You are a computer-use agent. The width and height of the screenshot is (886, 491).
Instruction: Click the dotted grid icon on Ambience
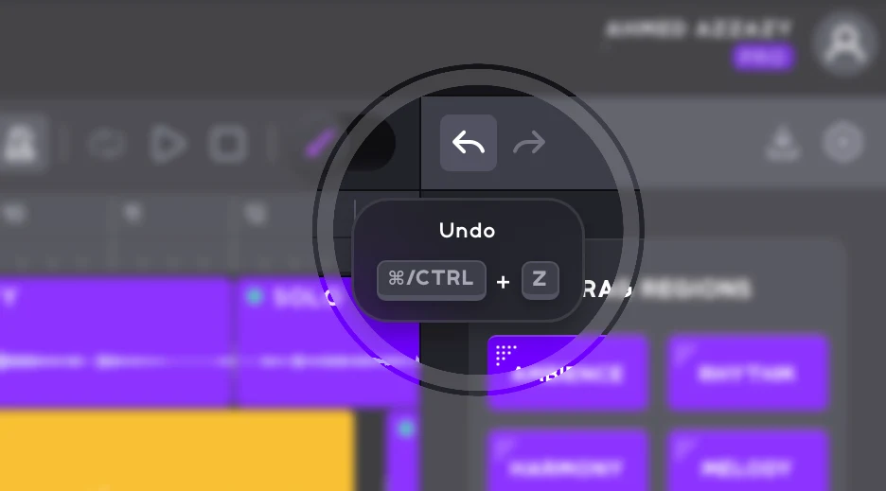pyautogui.click(x=505, y=355)
